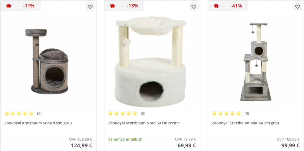
Task: Click the -41% discount badge
Action: pos(236,6)
